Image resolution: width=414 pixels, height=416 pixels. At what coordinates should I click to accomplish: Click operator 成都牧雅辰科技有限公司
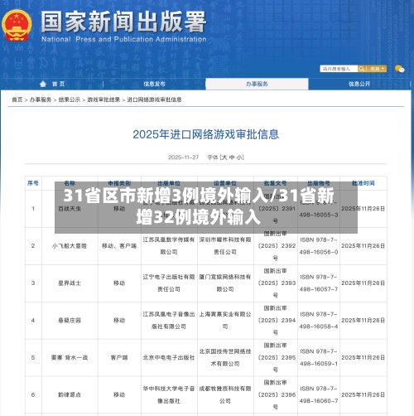tap(225, 395)
